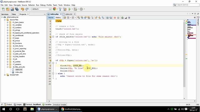The image size is (200, 112).
Task: Open the Navigate menu
Action: coord(17,5)
